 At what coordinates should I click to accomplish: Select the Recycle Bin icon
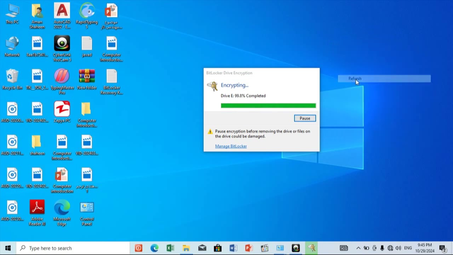12,79
